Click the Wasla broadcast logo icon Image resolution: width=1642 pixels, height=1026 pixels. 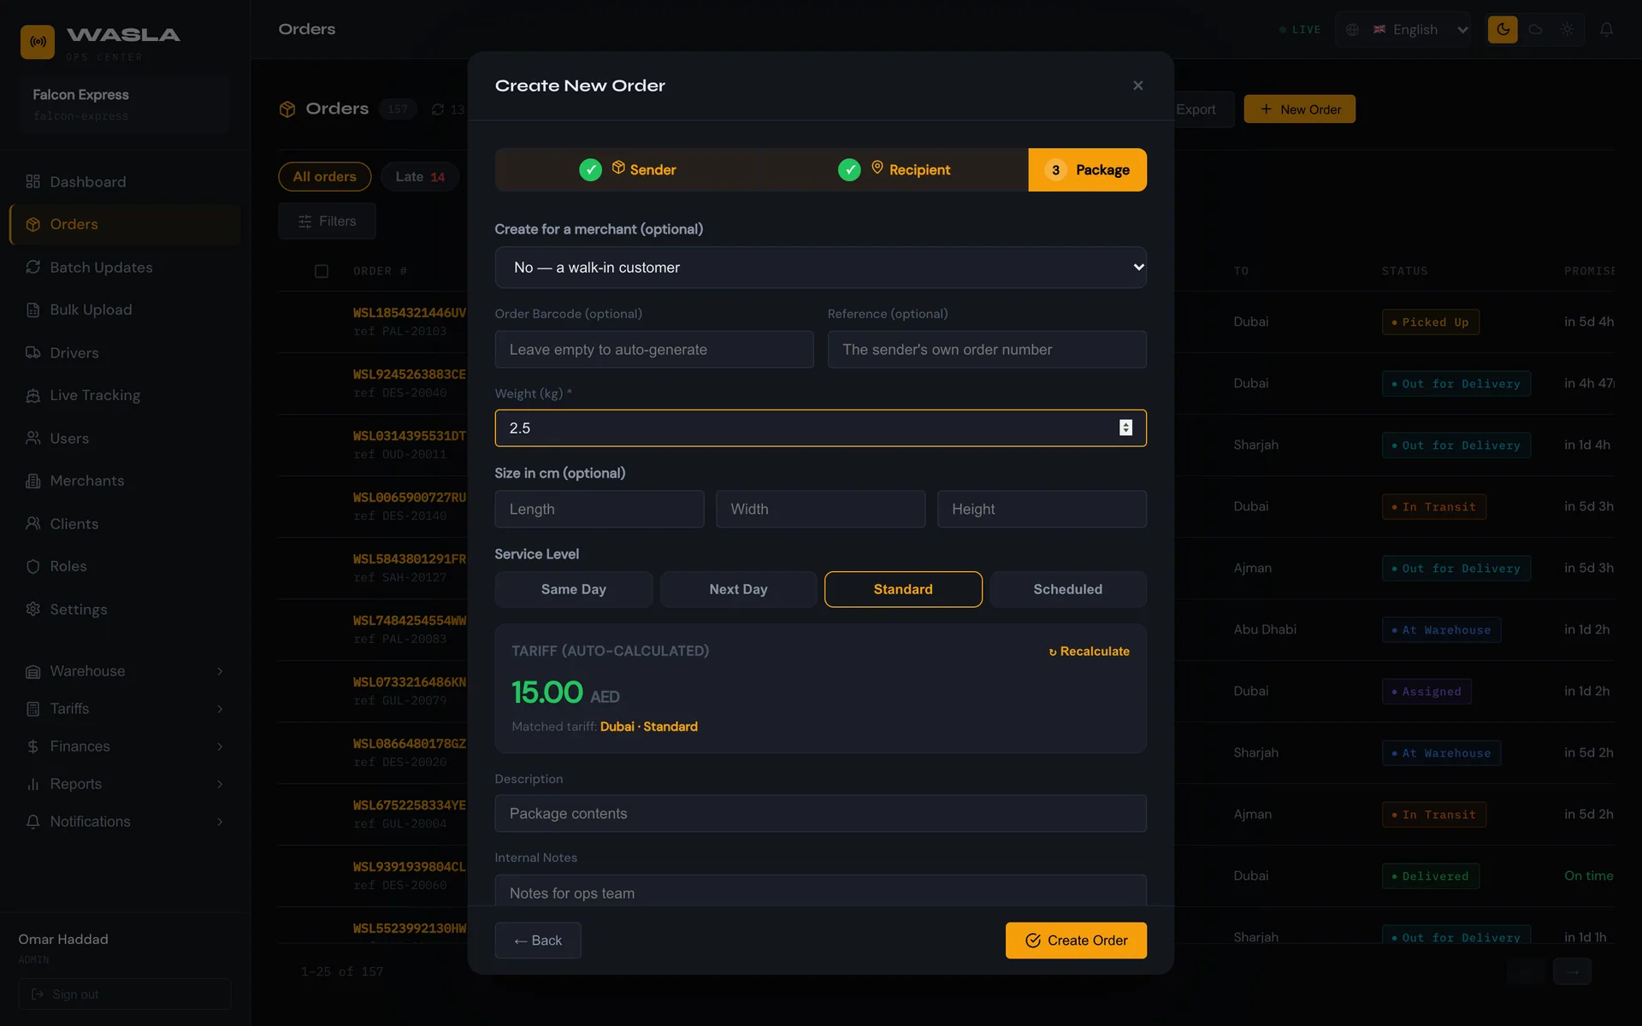point(38,41)
